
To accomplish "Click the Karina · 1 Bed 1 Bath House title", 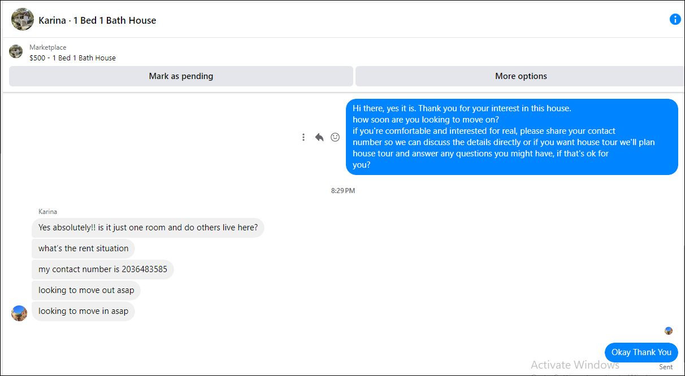I will click(97, 20).
